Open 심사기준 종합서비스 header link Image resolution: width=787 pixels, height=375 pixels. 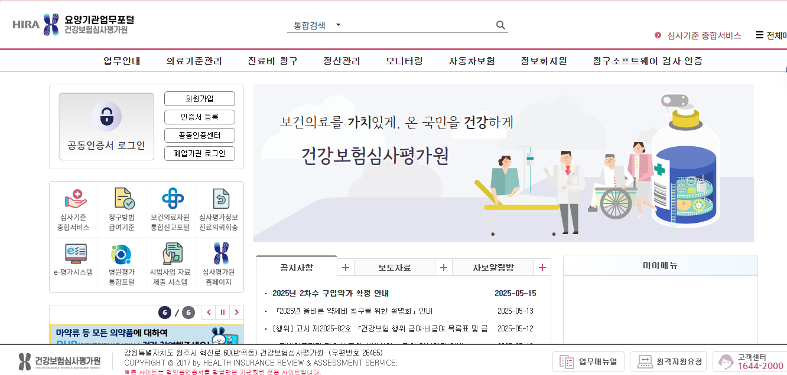pos(698,35)
